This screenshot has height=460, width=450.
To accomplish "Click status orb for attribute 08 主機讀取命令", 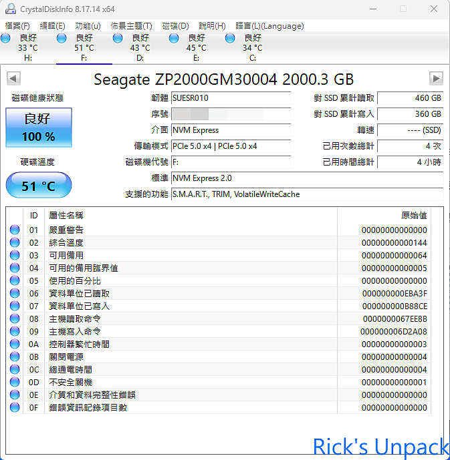I will pos(15,318).
